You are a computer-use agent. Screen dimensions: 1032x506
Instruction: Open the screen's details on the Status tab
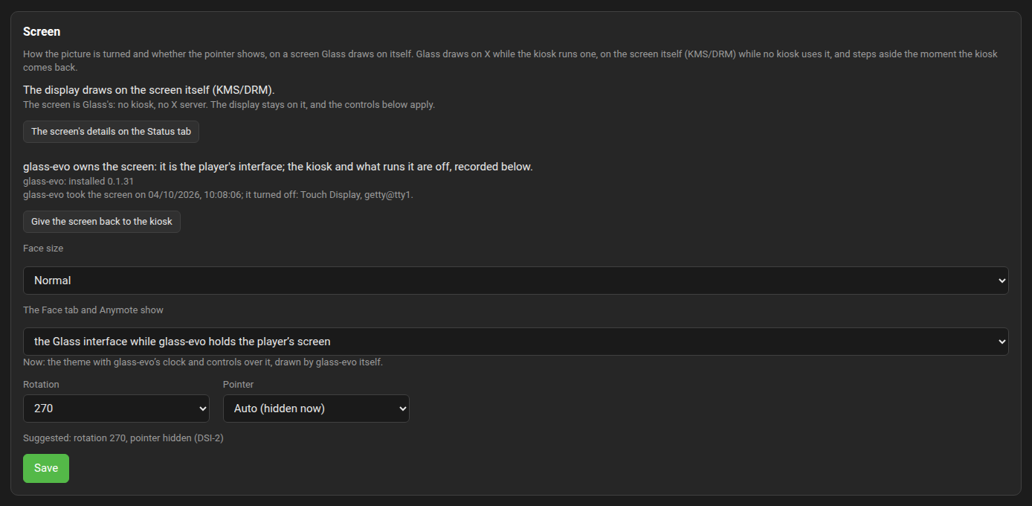pyautogui.click(x=111, y=132)
